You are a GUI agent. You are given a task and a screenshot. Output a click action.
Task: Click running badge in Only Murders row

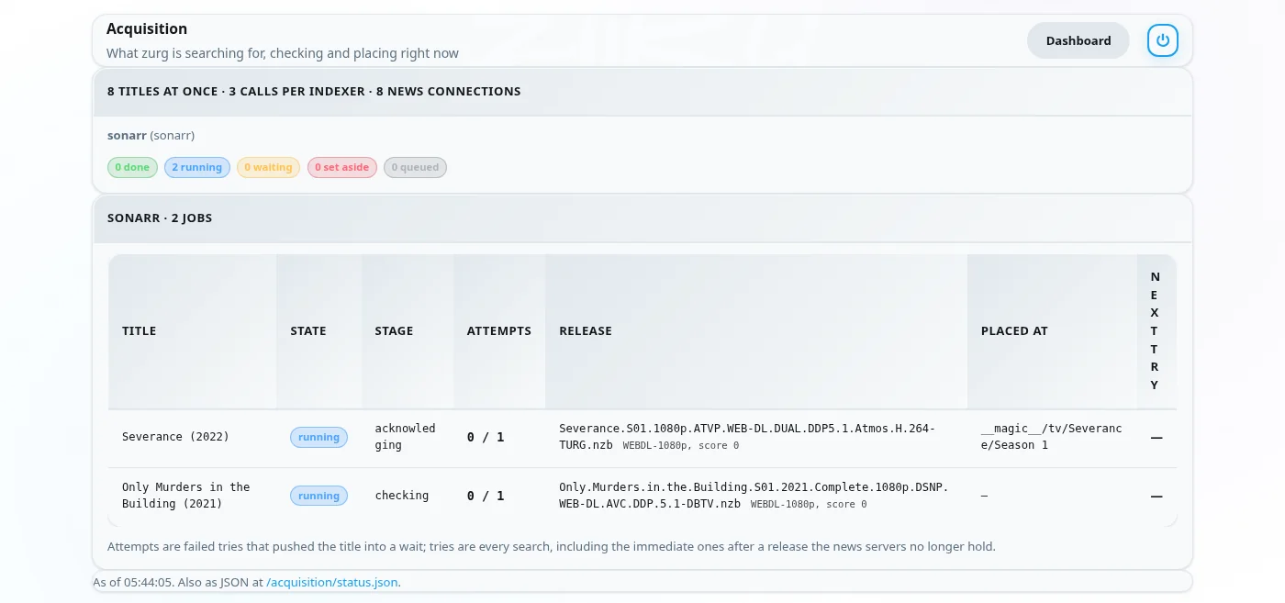click(319, 497)
